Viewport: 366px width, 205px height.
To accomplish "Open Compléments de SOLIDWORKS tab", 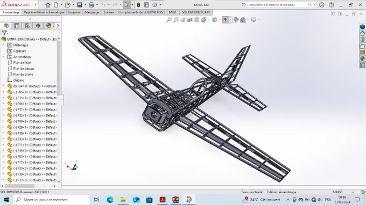I will coord(140,12).
